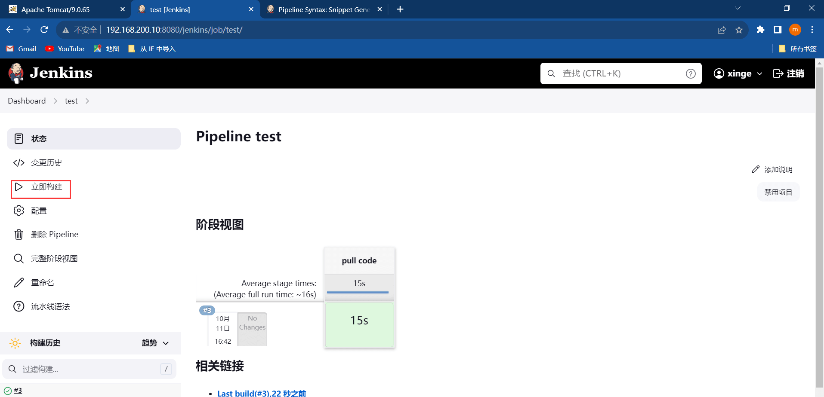Open Chrome three-dot menu

[x=812, y=30]
